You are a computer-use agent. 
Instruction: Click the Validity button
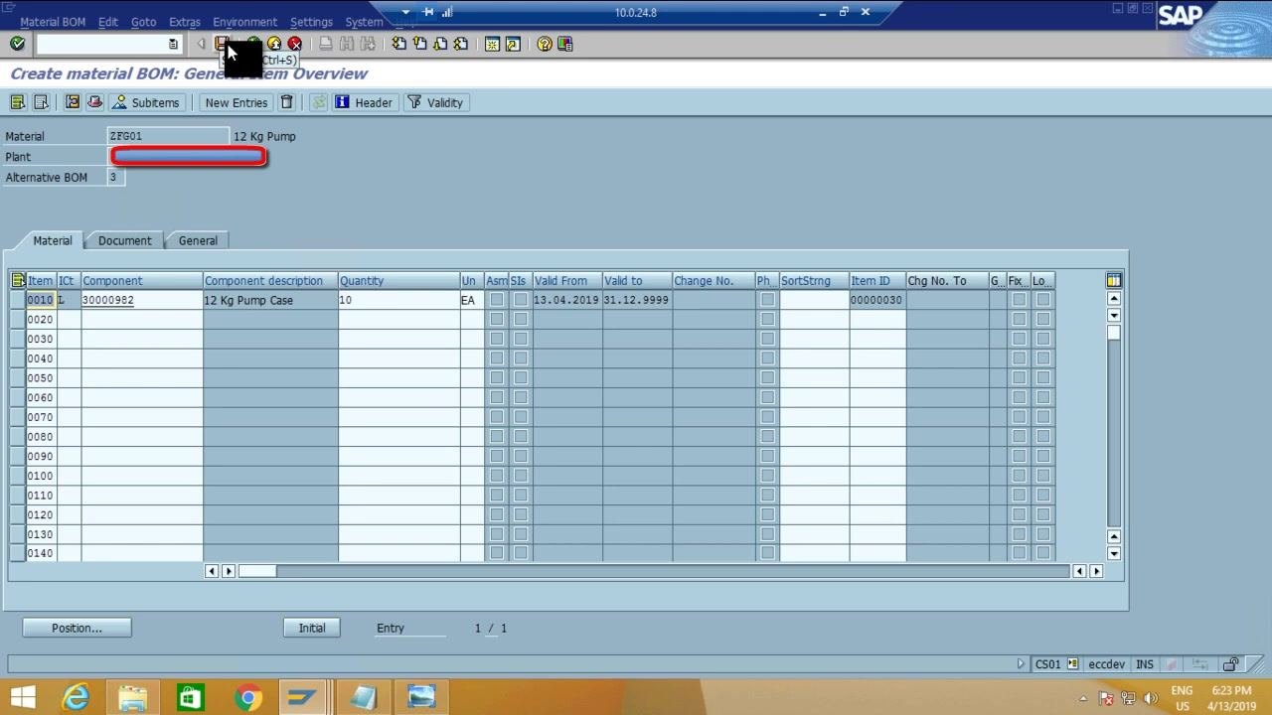coord(435,102)
